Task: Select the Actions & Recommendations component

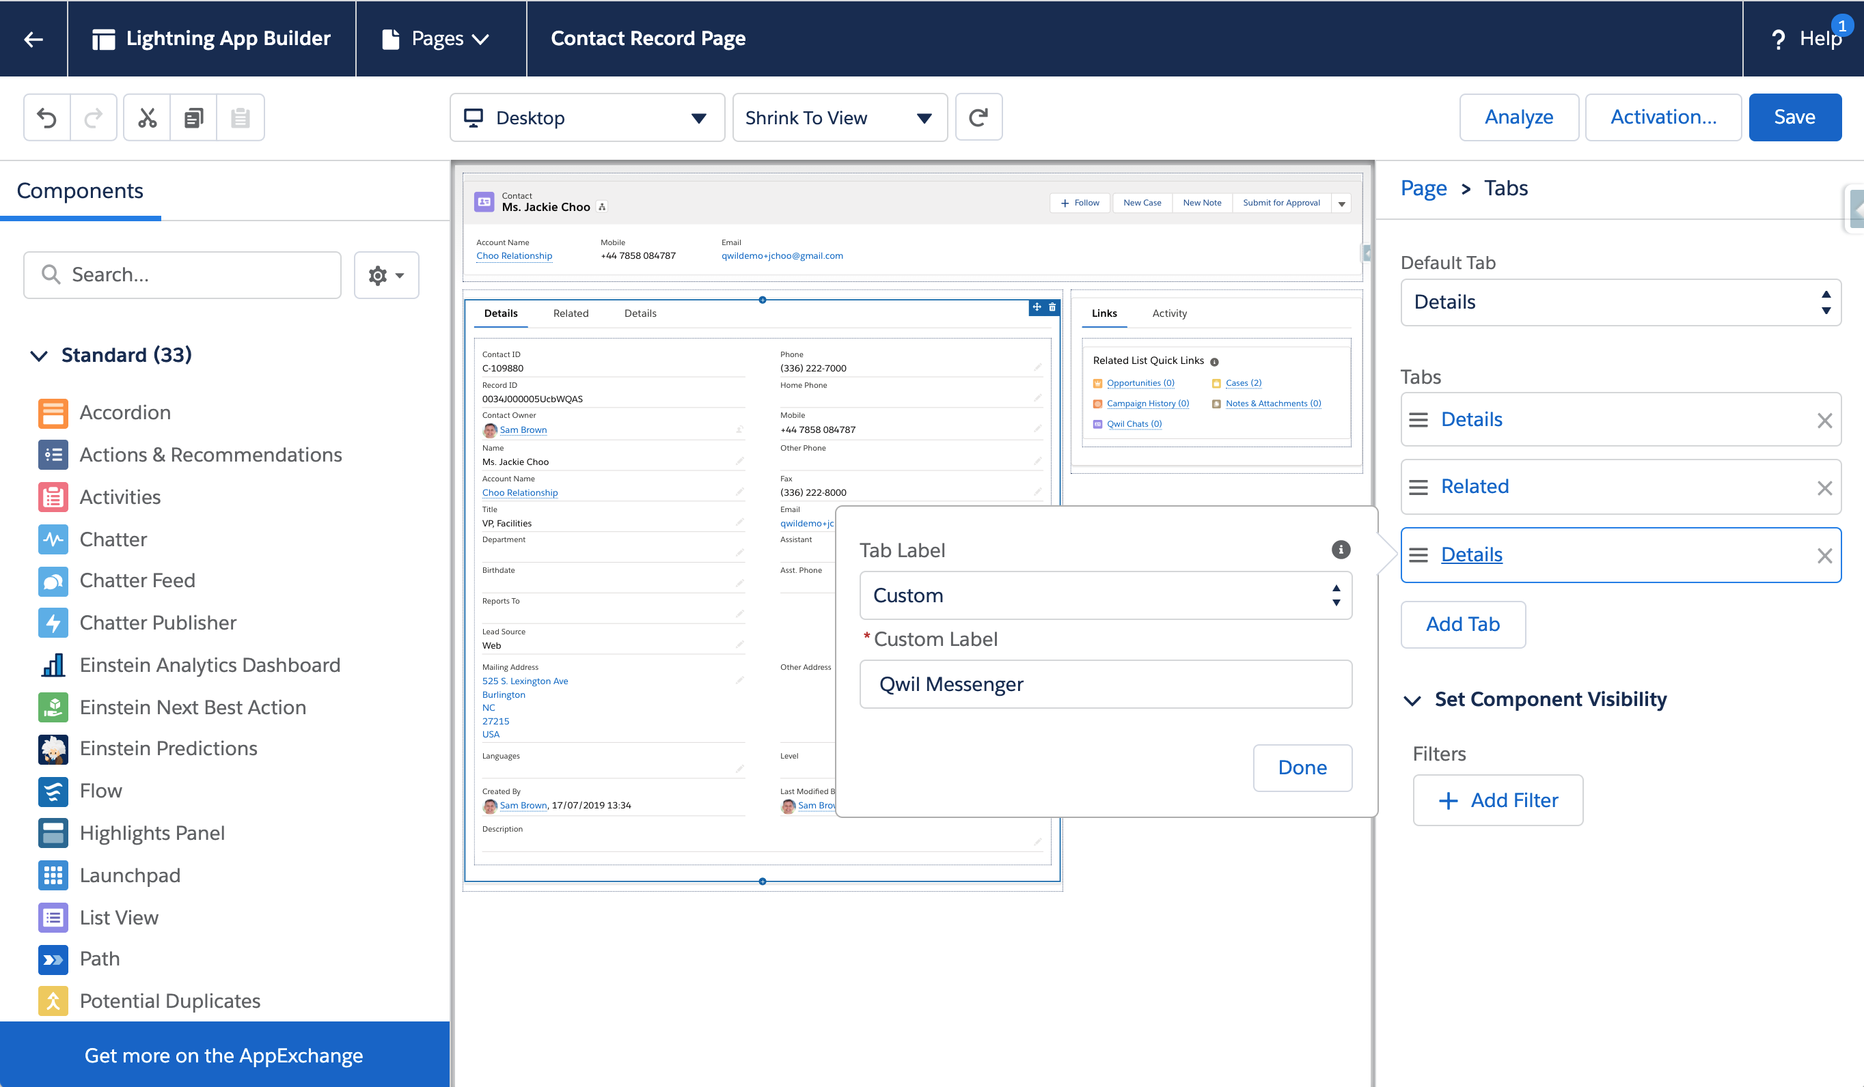Action: tap(190, 455)
